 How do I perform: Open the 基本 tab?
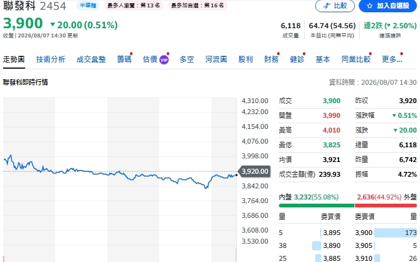tap(323, 60)
